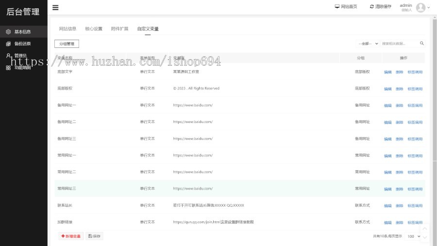
Task: Click the 保存 button
Action: (94, 236)
